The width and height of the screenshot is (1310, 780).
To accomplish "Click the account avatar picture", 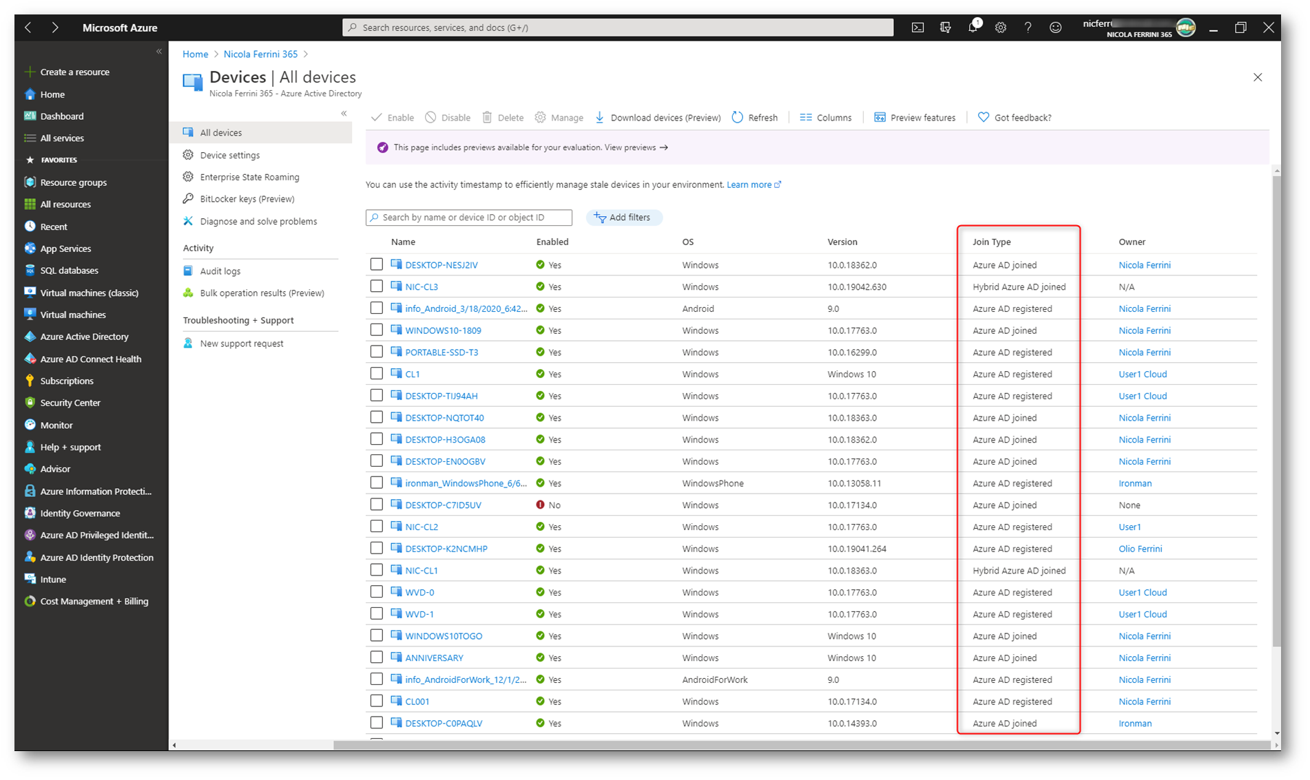I will tap(1186, 28).
